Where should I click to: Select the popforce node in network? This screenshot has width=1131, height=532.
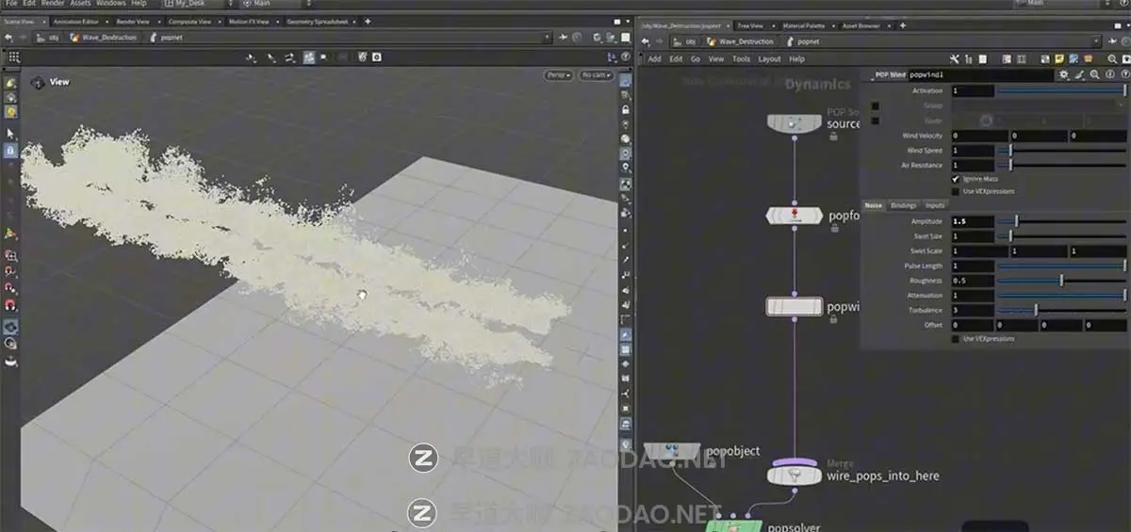(x=794, y=217)
